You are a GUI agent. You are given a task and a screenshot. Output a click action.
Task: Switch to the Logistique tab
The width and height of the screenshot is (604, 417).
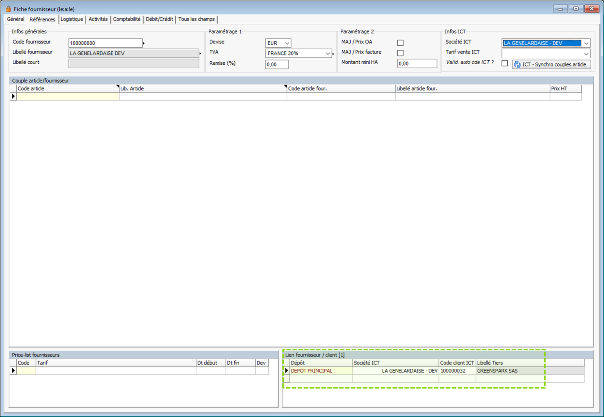tap(72, 19)
